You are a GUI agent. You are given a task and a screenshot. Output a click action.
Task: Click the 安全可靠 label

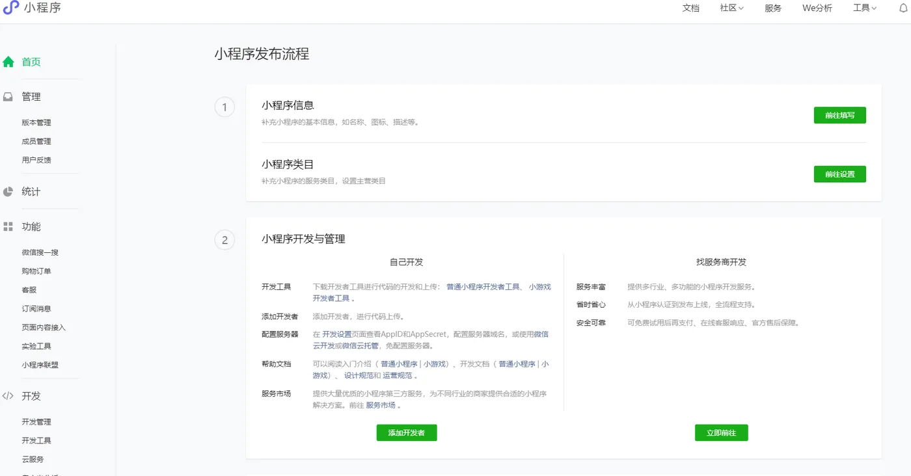591,323
